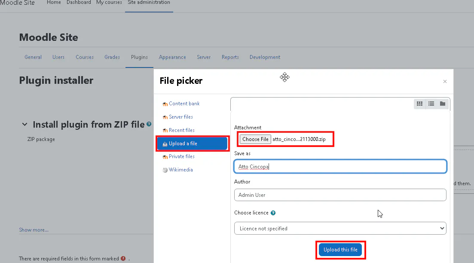Open the General admin tab
This screenshot has height=263, width=474.
33,57
